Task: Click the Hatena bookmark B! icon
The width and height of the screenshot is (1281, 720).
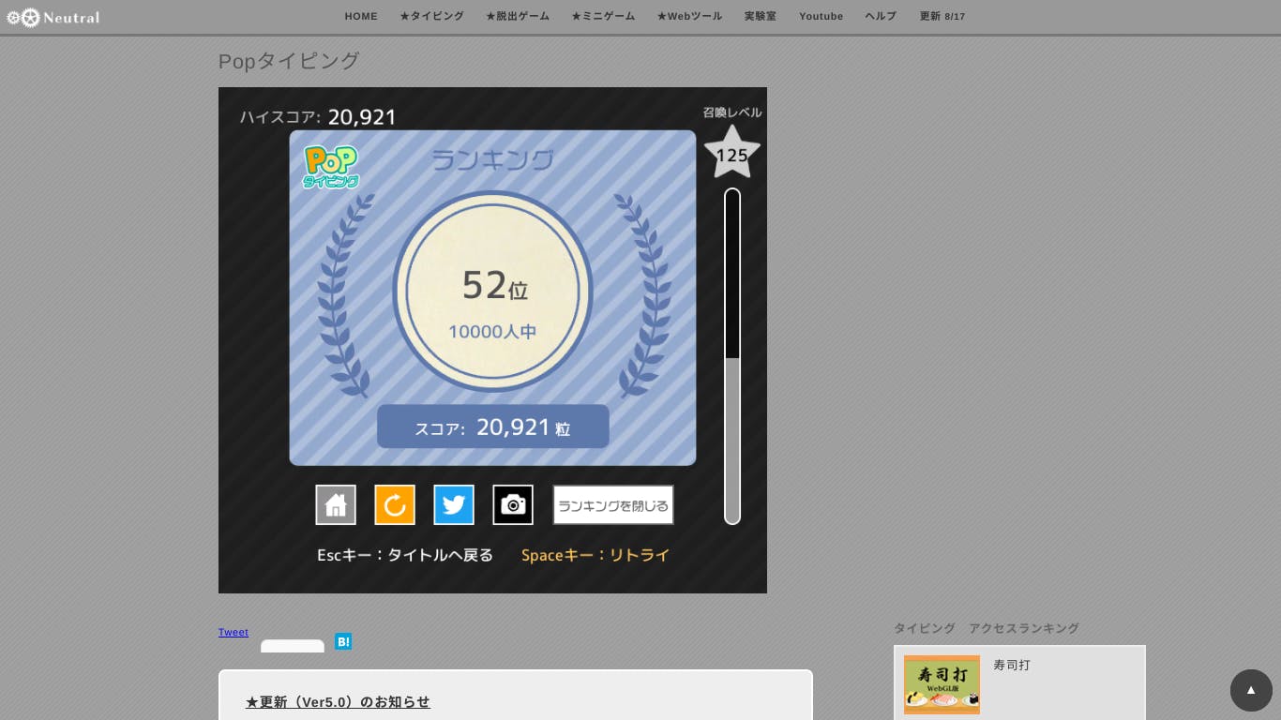Action: [x=343, y=642]
